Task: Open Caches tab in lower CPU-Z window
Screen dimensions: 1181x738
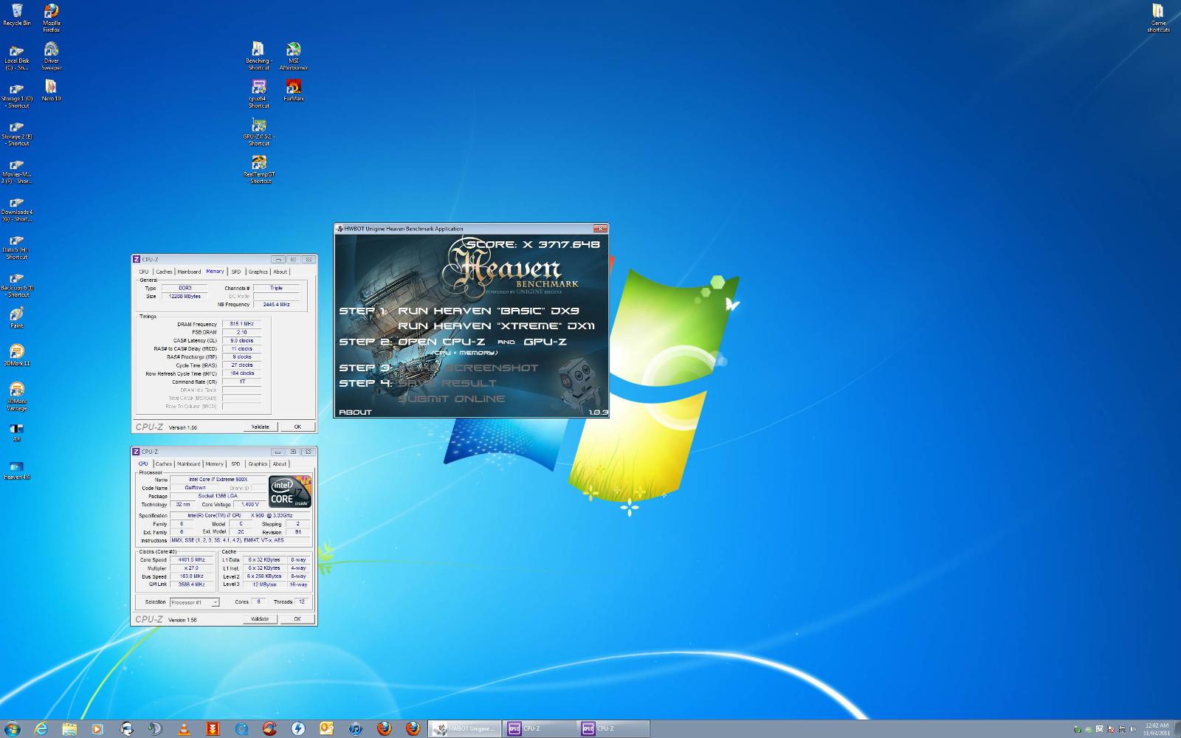Action: click(x=164, y=464)
